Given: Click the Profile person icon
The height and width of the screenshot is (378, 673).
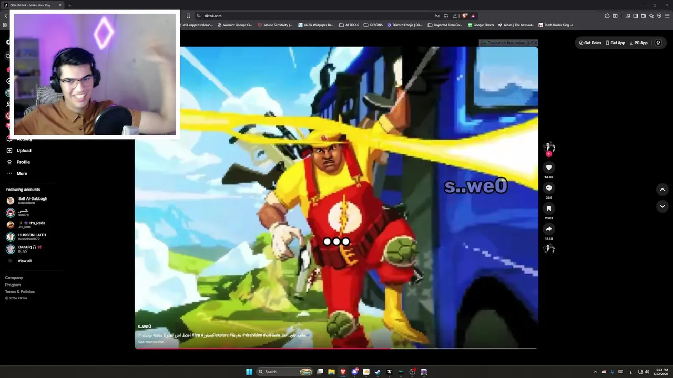Looking at the screenshot, I should [9, 162].
